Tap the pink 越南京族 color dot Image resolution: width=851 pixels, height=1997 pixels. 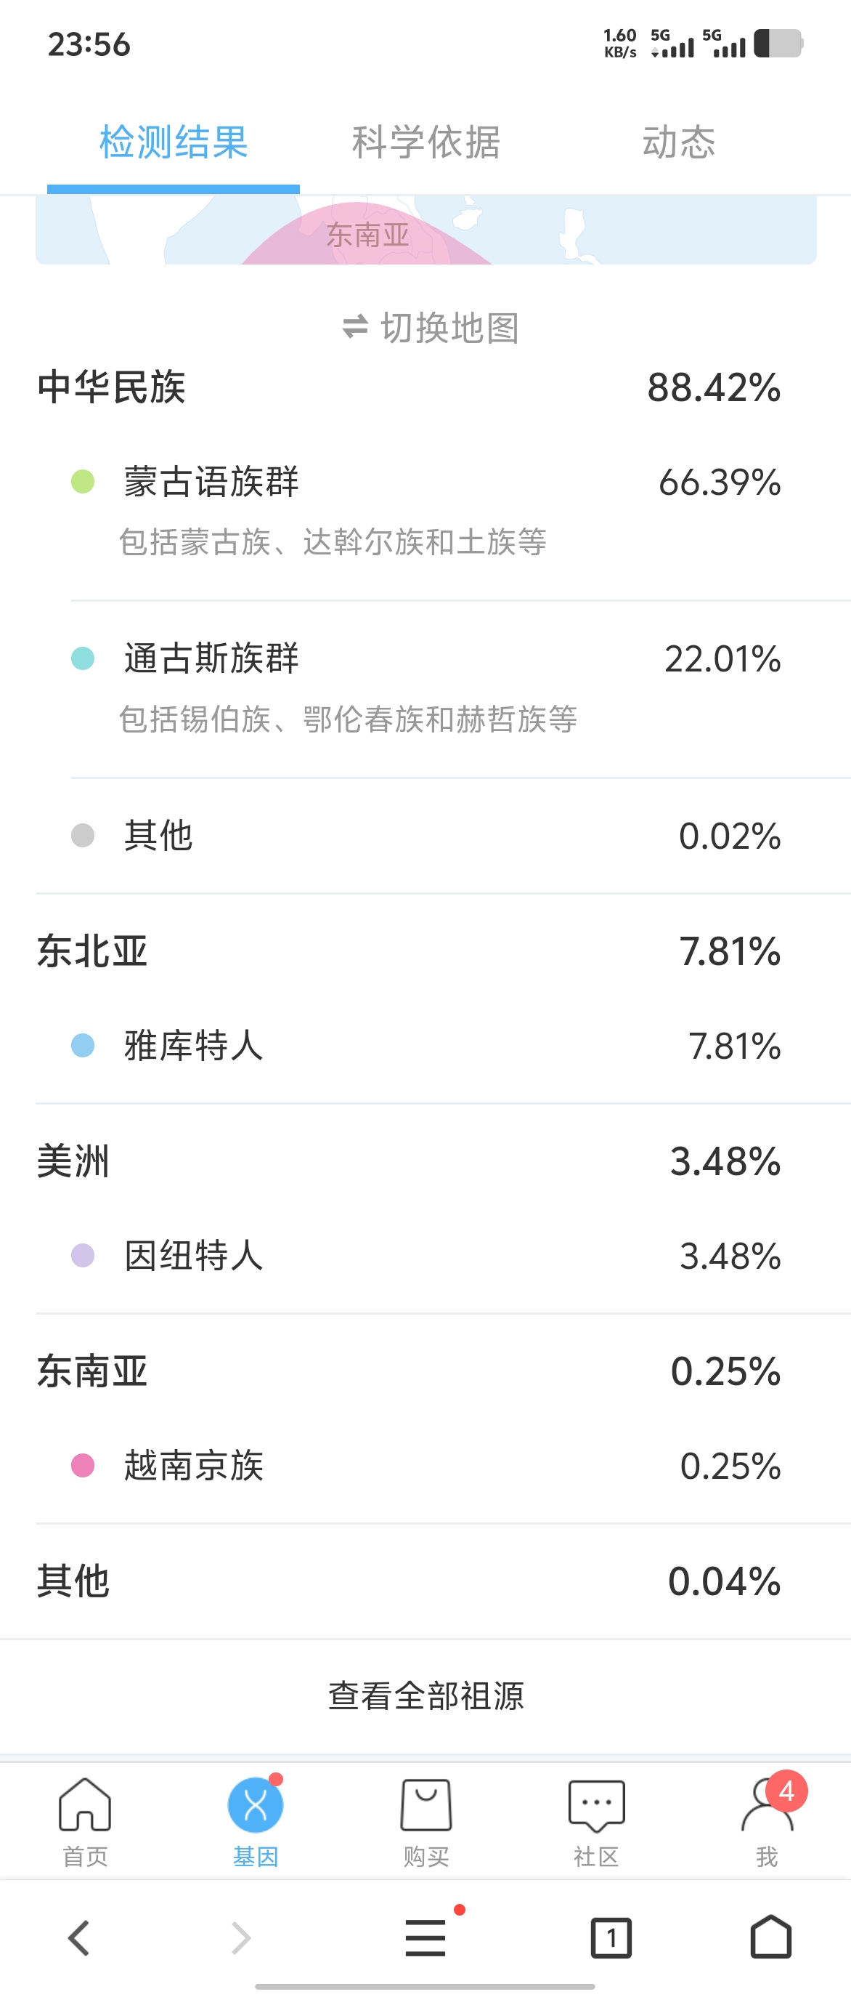(x=83, y=1465)
